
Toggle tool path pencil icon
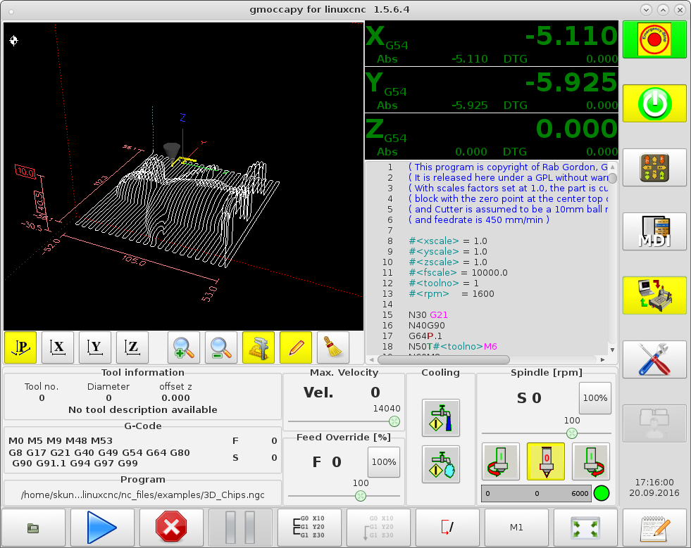tap(296, 348)
